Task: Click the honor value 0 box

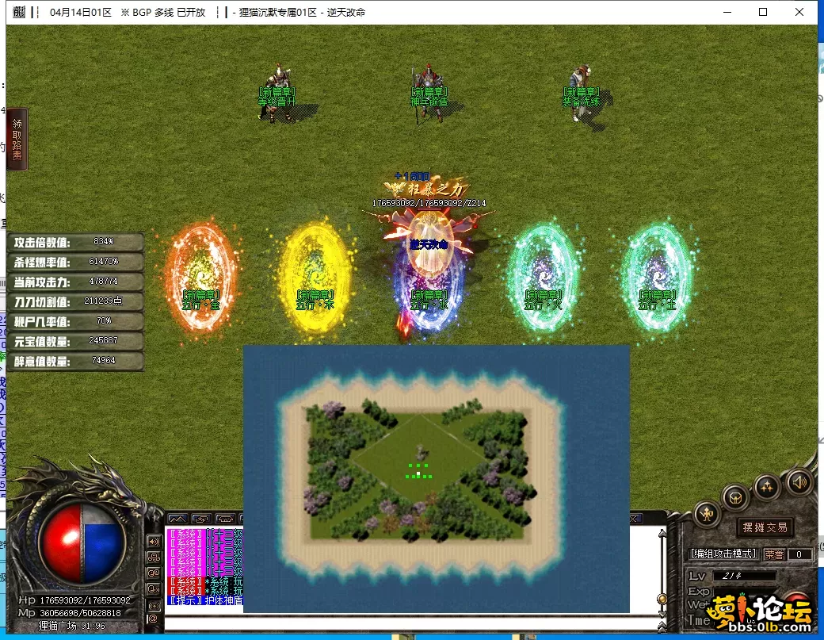Action: pyautogui.click(x=799, y=554)
